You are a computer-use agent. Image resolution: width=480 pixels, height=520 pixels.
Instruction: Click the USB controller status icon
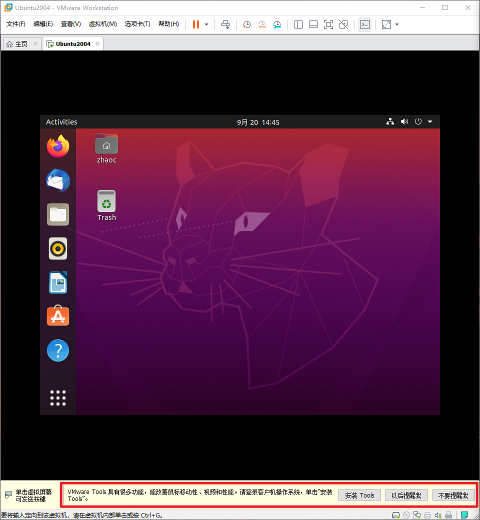[x=448, y=515]
